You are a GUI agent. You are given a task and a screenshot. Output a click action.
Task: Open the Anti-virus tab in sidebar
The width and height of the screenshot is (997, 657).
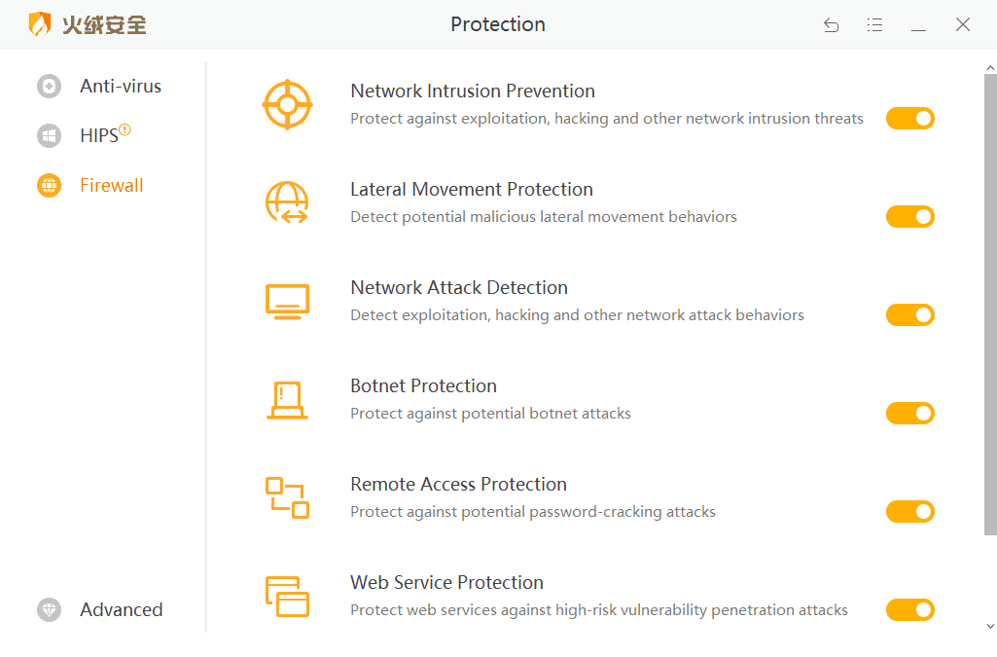tap(120, 87)
